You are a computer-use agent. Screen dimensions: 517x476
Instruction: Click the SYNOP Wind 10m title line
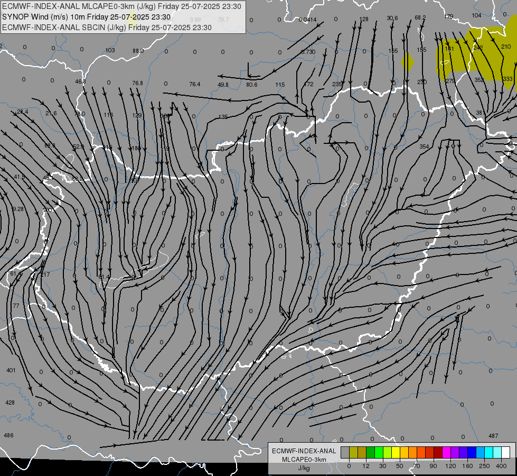click(x=87, y=17)
